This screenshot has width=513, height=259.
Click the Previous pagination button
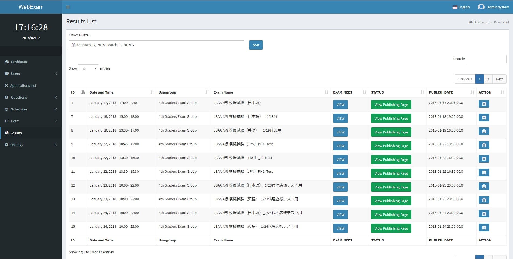tap(465, 79)
